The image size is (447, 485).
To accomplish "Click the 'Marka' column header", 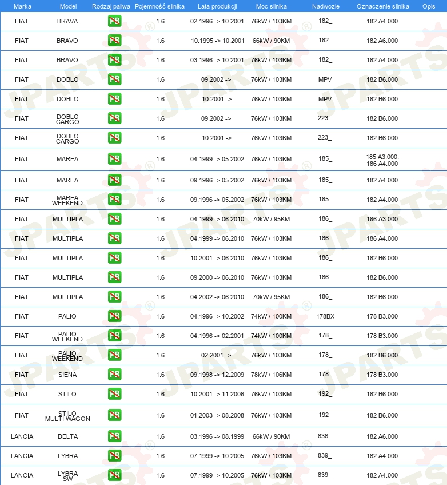I will pyautogui.click(x=22, y=6).
